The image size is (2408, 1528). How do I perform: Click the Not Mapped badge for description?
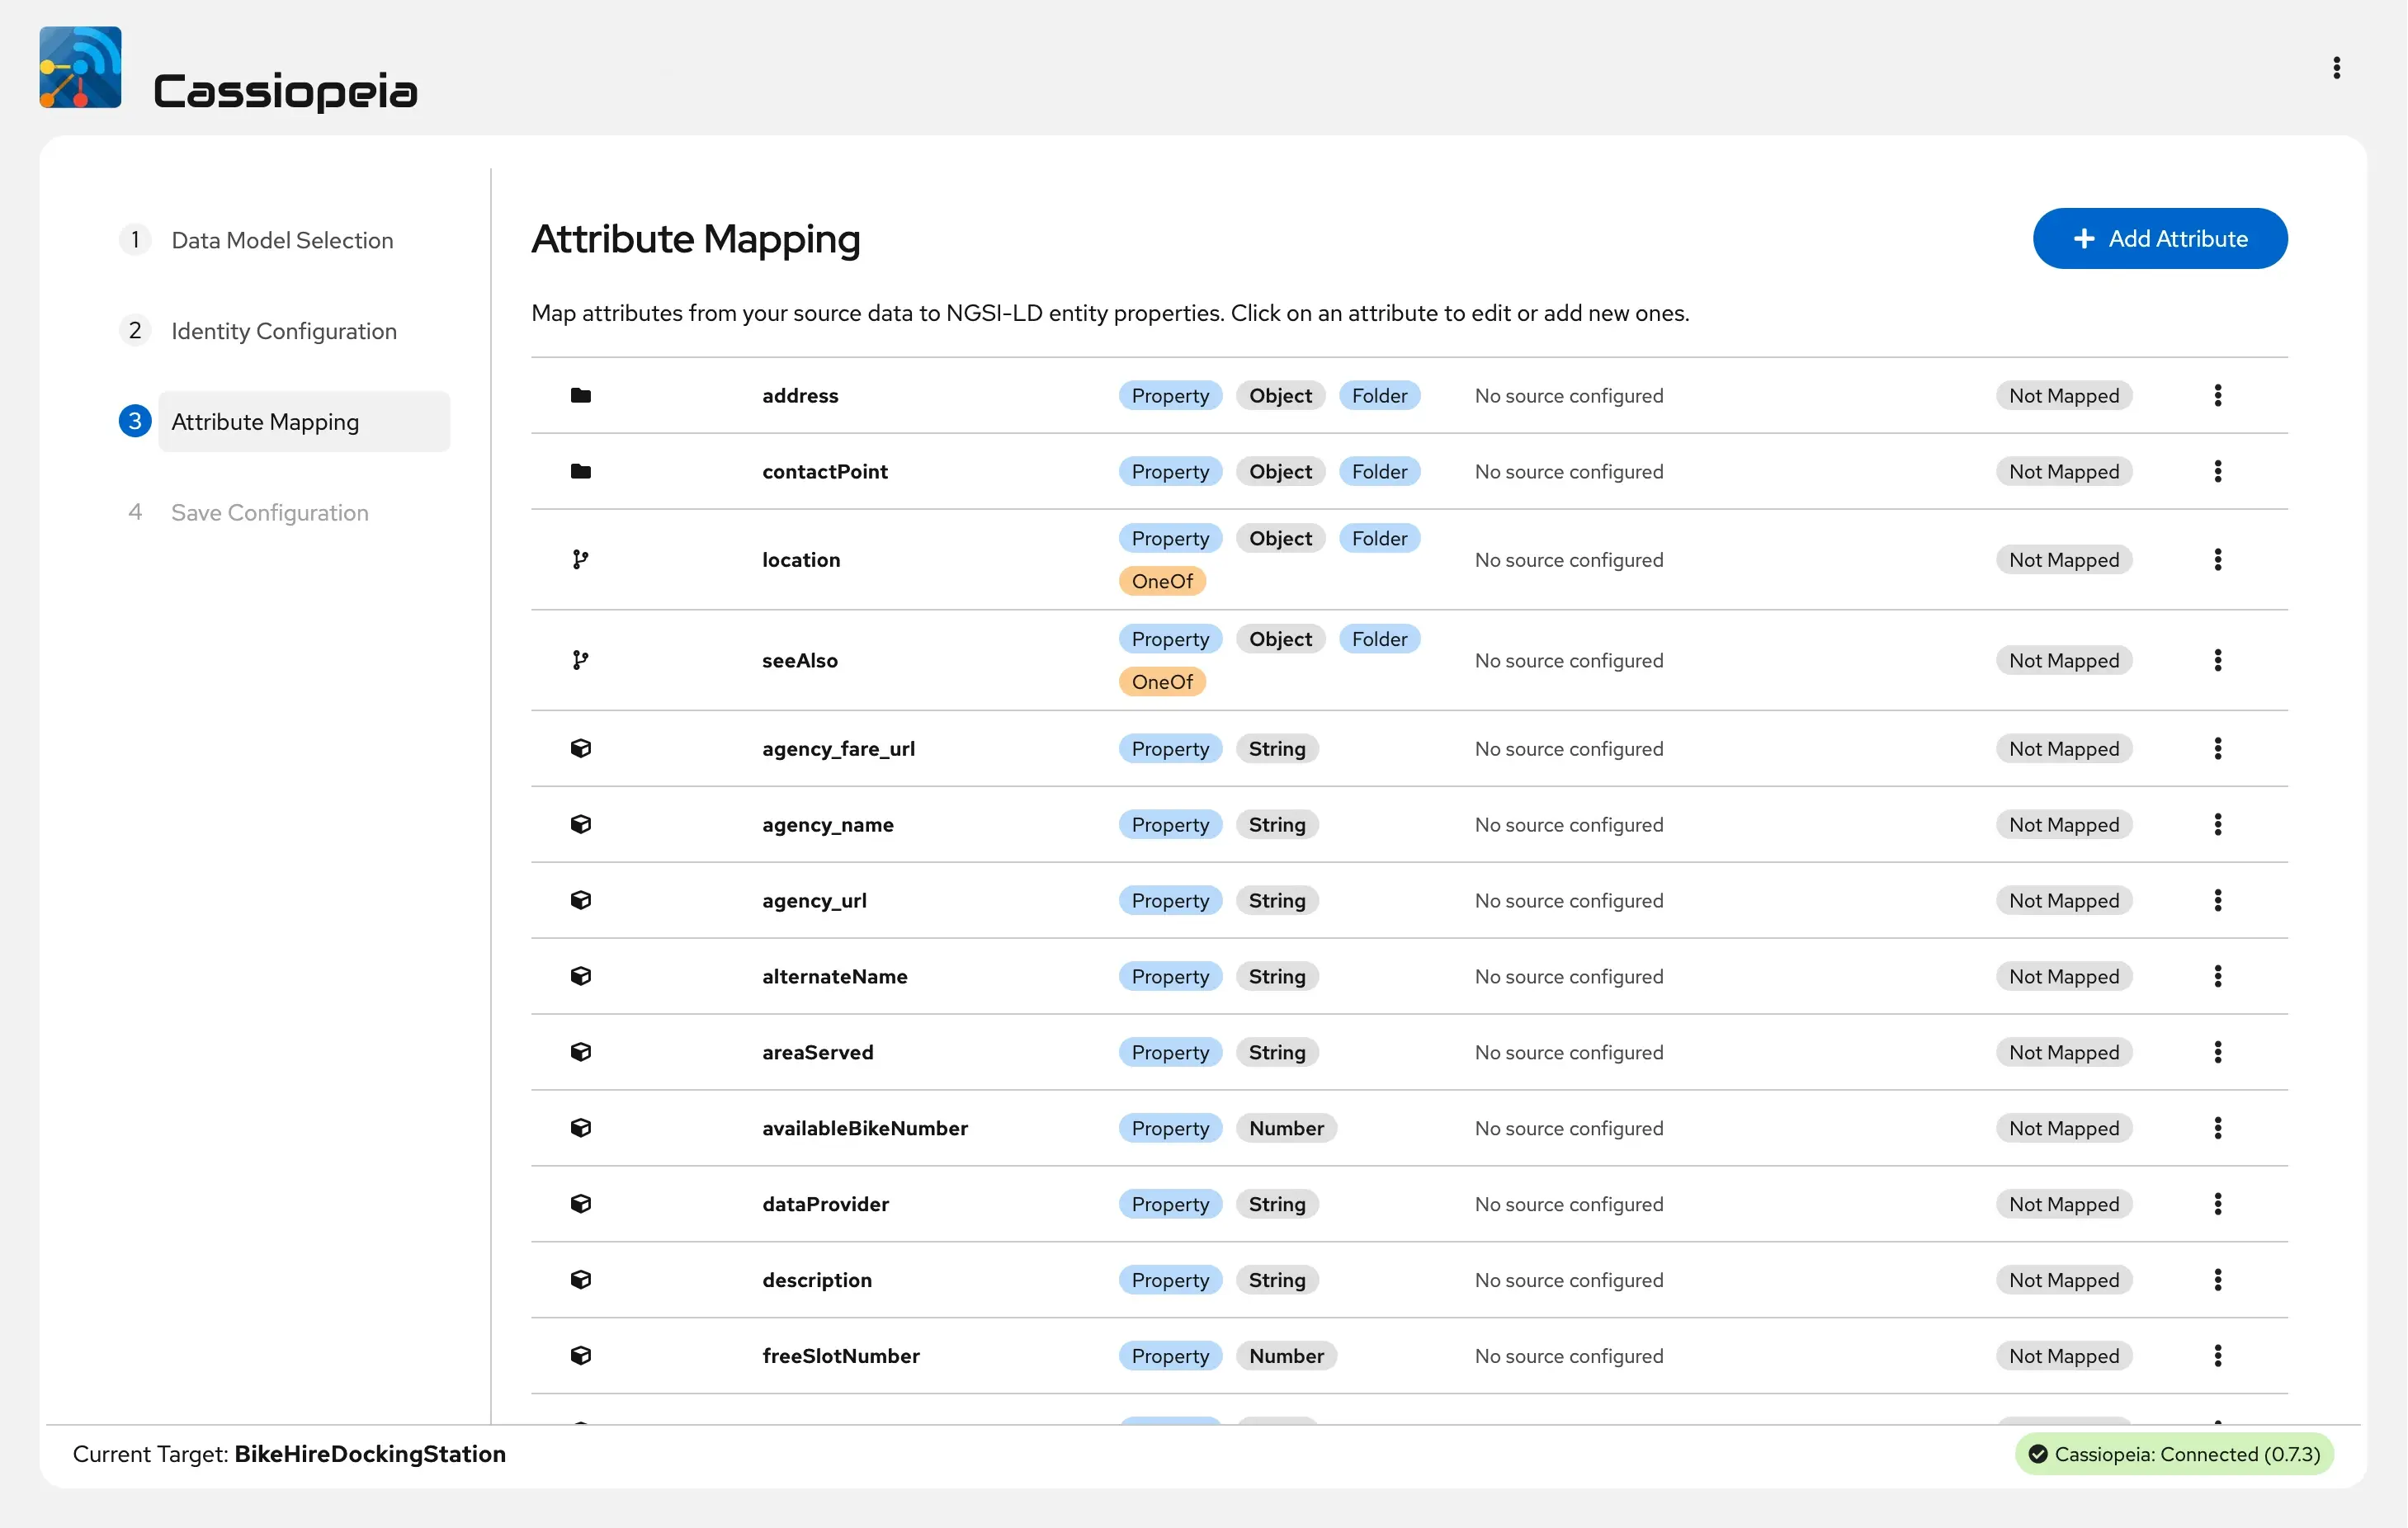tap(2063, 1279)
